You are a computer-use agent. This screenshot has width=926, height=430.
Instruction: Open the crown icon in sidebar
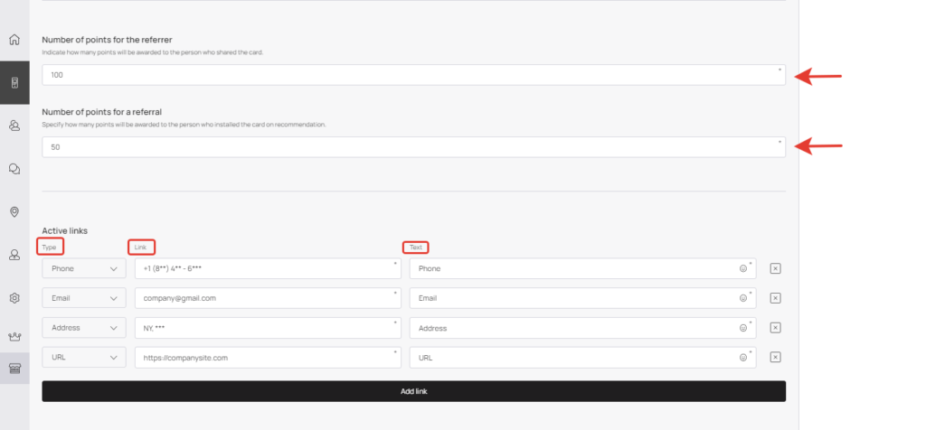point(14,337)
